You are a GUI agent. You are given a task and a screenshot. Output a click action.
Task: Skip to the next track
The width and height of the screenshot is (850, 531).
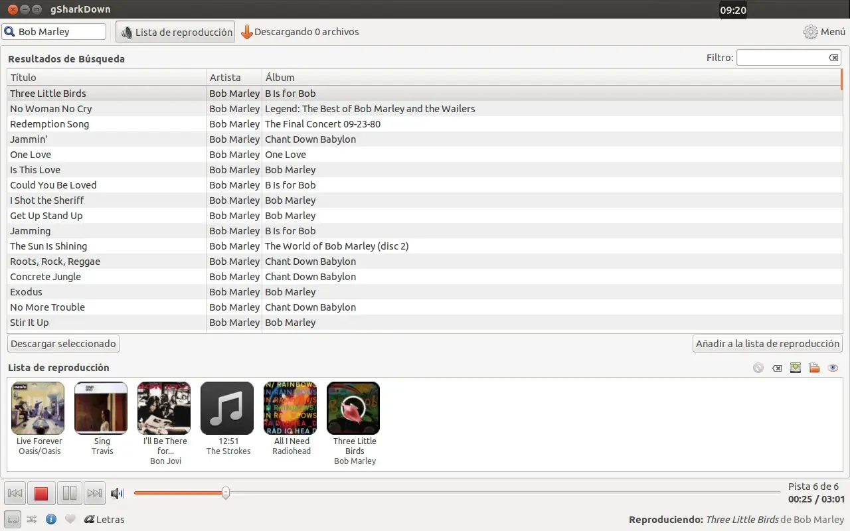click(x=95, y=493)
